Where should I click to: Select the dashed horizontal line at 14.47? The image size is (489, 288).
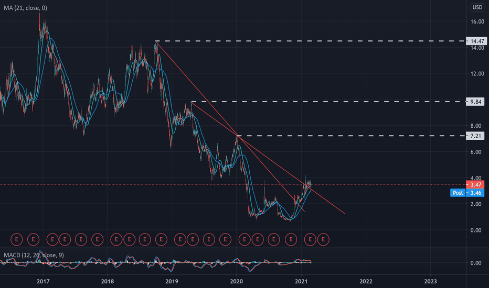click(310, 41)
